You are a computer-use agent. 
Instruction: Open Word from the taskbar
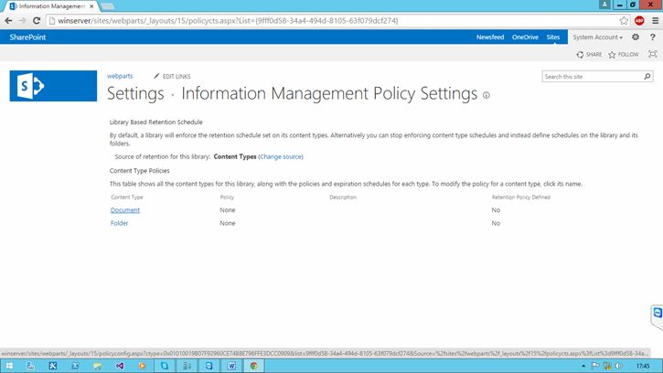pos(231,366)
